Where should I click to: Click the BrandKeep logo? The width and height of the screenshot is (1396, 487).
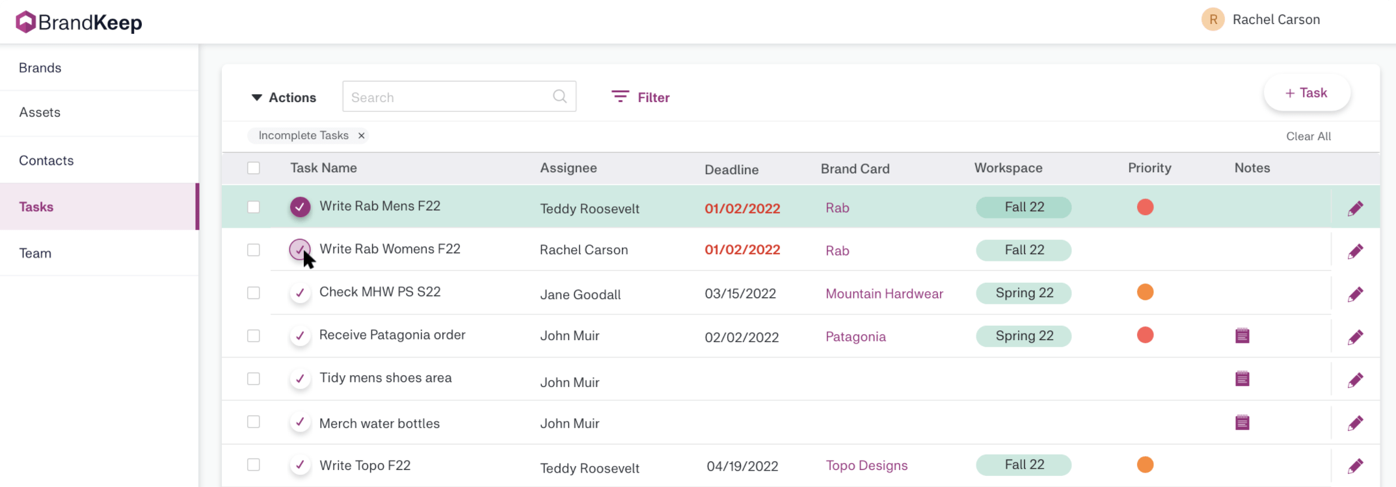click(x=79, y=22)
